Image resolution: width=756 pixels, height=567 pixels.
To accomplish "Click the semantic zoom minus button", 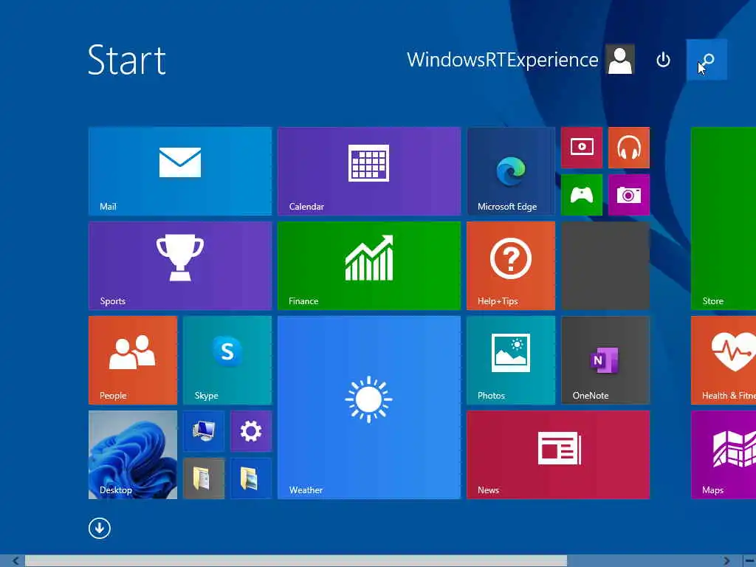I will (749, 561).
